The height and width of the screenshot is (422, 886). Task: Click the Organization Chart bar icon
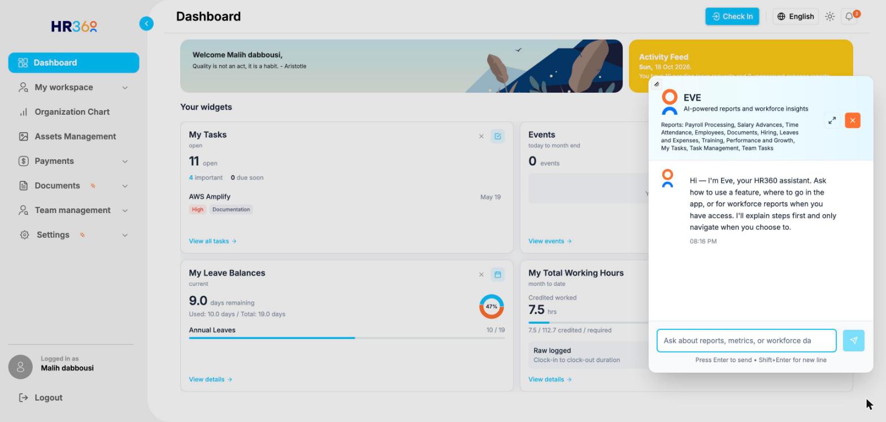click(x=23, y=112)
